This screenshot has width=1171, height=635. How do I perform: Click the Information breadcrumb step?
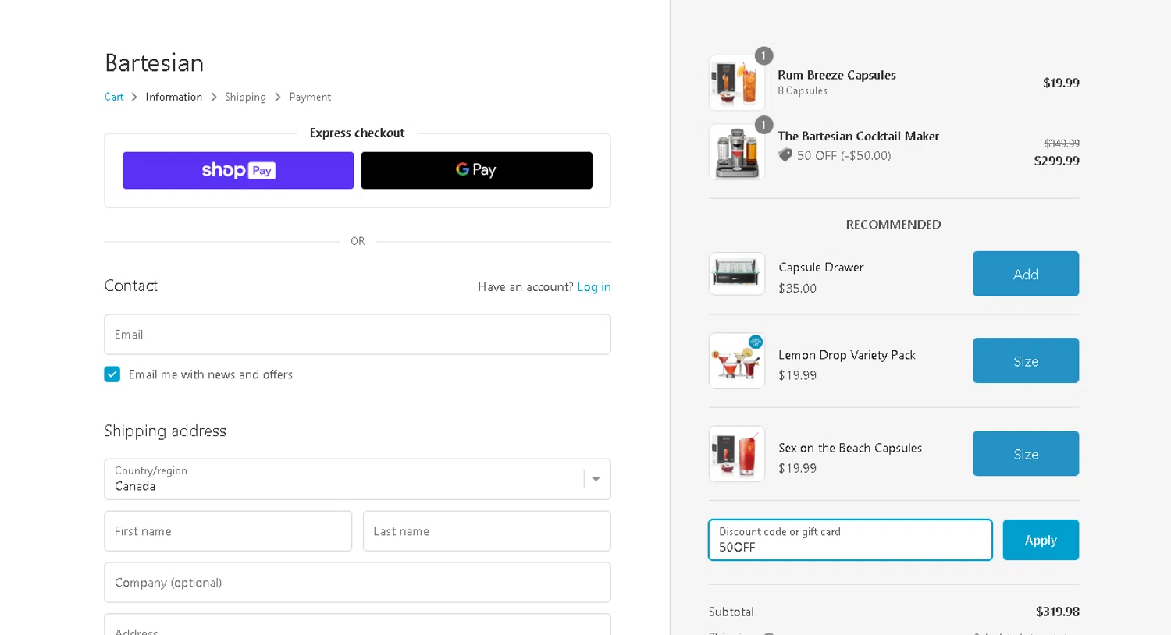[x=174, y=97]
